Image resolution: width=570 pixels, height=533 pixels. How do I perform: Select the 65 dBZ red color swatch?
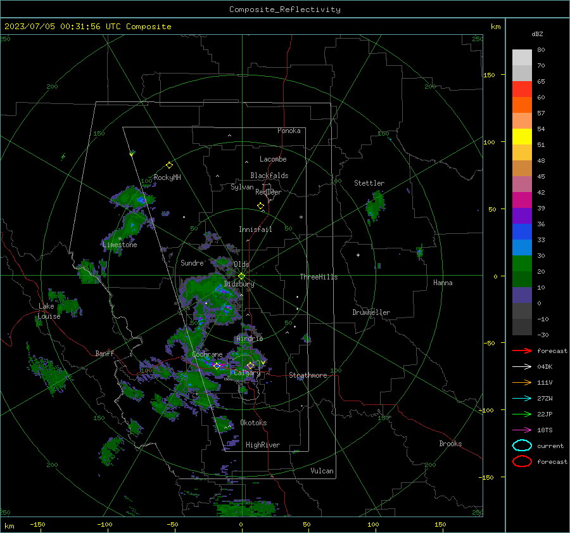coord(522,89)
